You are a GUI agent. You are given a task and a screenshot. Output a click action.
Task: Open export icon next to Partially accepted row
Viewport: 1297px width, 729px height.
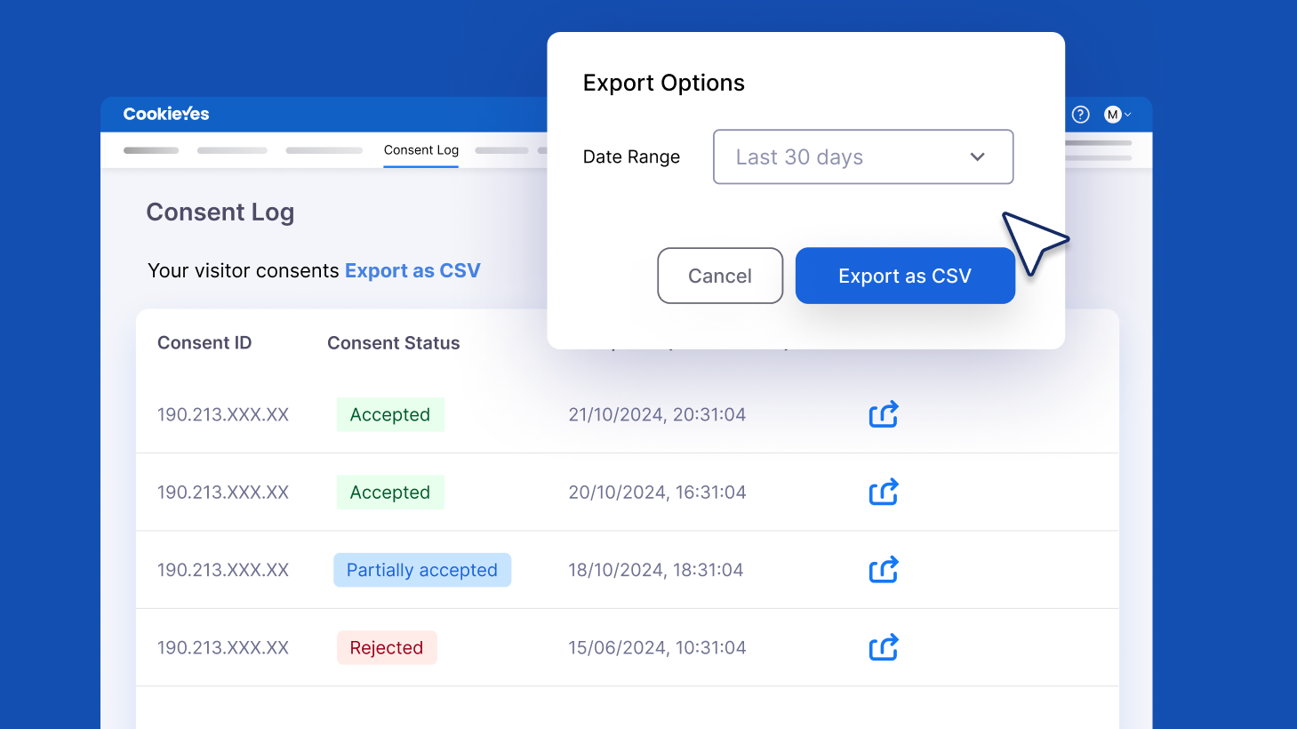click(x=883, y=570)
